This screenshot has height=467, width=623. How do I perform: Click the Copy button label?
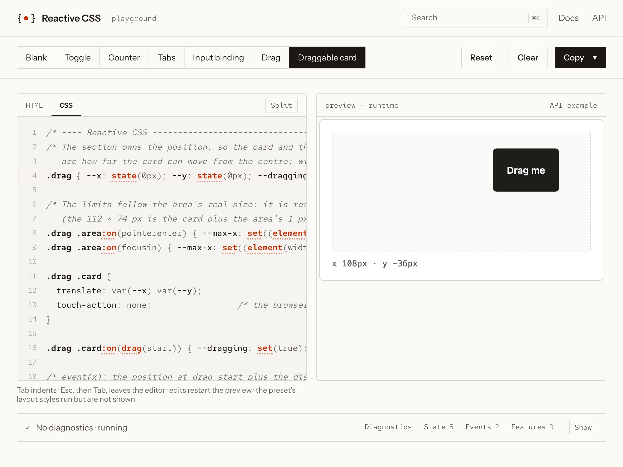[x=574, y=57]
